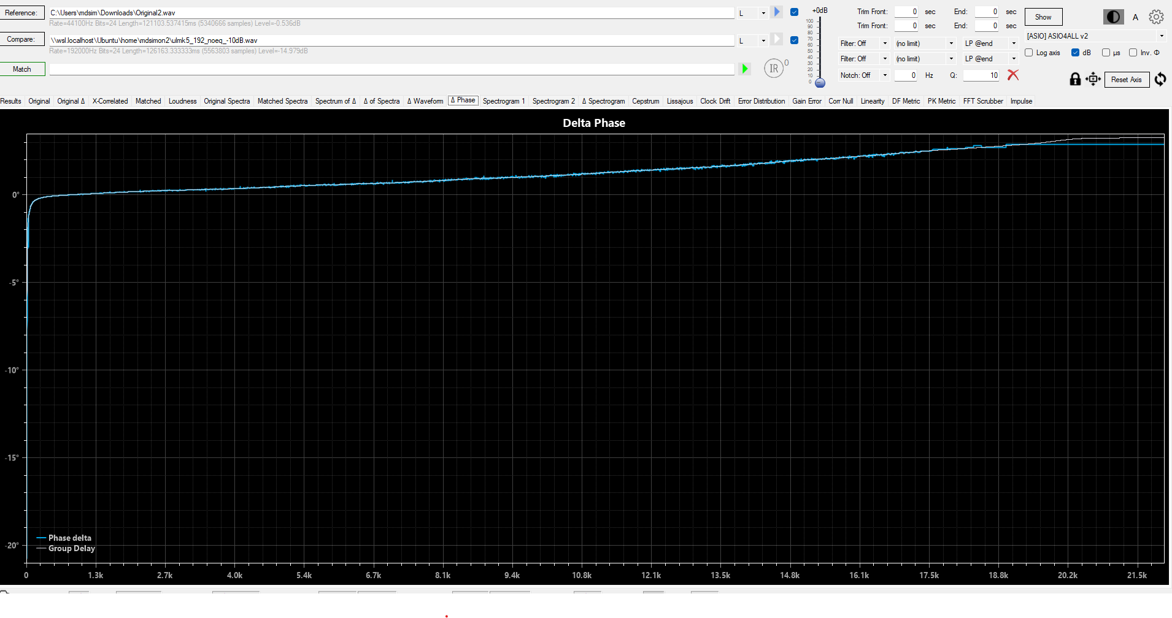Toggle the dark/light contrast theme icon
The width and height of the screenshot is (1172, 618).
click(1113, 17)
